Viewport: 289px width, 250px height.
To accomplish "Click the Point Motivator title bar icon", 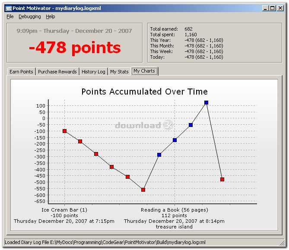I will (x=8, y=8).
